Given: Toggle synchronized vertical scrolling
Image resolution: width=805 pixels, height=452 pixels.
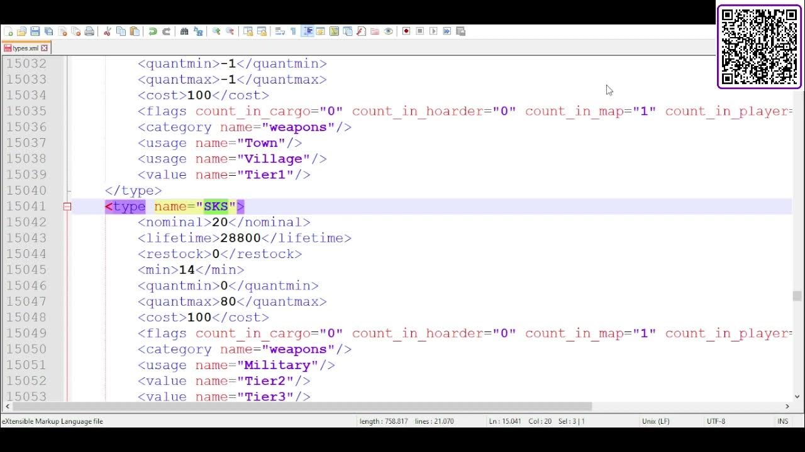Looking at the screenshot, I should [x=248, y=31].
